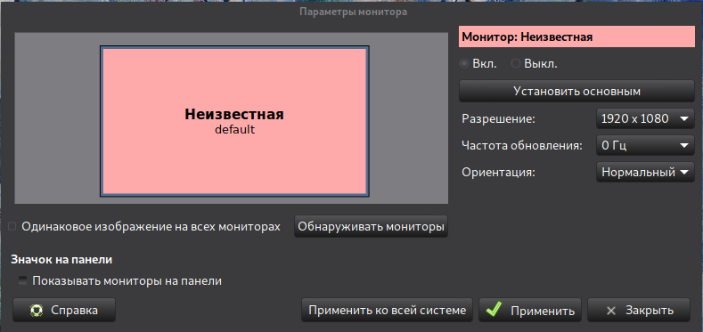Click the green checkmark icon on Применить
703x332 pixels.
[494, 310]
